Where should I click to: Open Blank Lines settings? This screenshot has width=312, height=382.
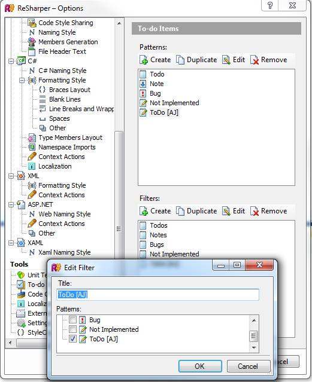59,99
